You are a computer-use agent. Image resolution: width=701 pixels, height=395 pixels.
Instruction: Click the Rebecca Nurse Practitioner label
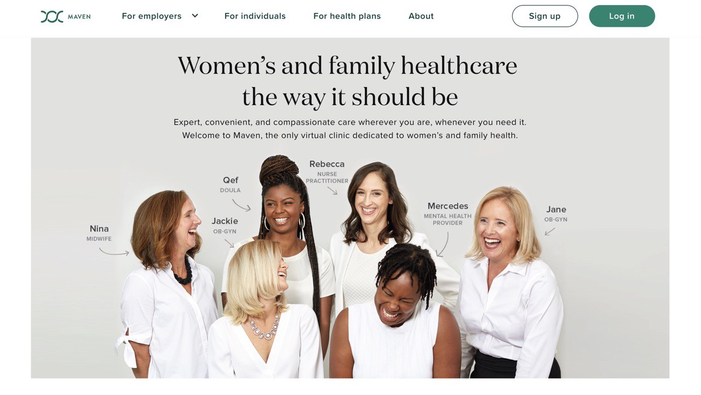click(327, 172)
